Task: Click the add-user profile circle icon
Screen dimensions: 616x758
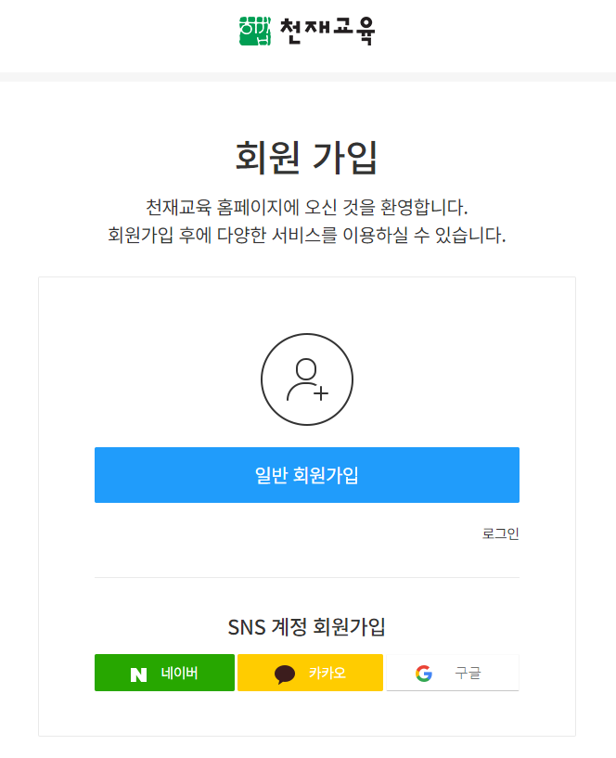Action: (x=307, y=379)
